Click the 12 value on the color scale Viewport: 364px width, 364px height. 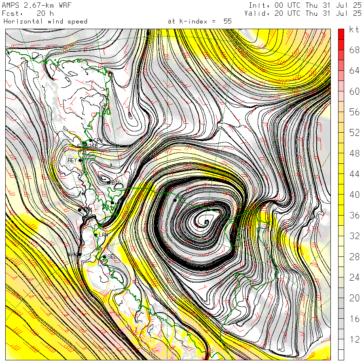[354, 339]
